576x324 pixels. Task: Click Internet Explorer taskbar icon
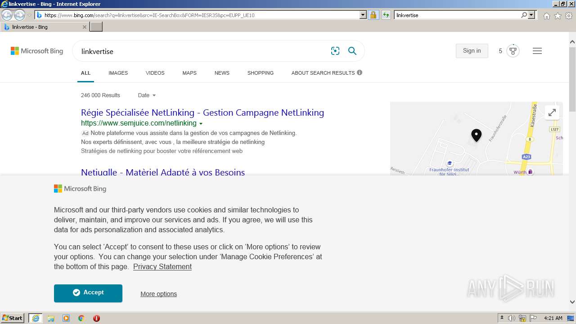tap(35, 318)
